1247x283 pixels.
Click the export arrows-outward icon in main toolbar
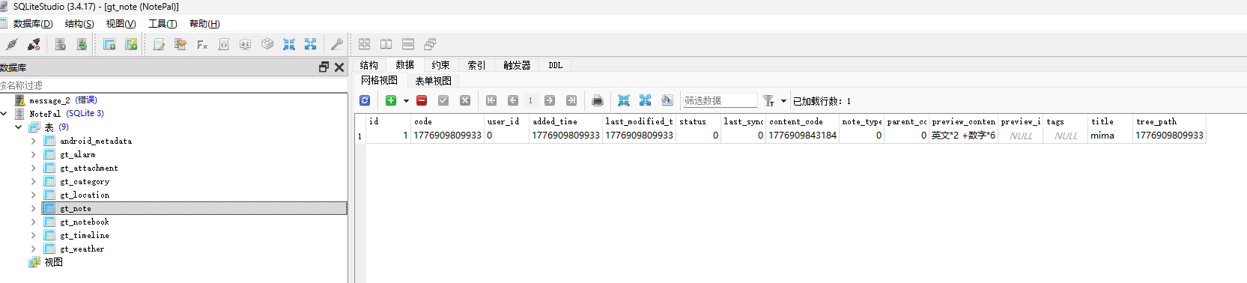311,44
